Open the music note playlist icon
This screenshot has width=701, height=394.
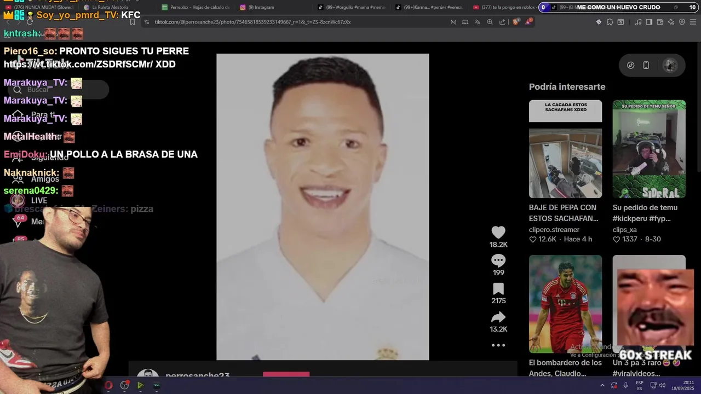(x=638, y=22)
